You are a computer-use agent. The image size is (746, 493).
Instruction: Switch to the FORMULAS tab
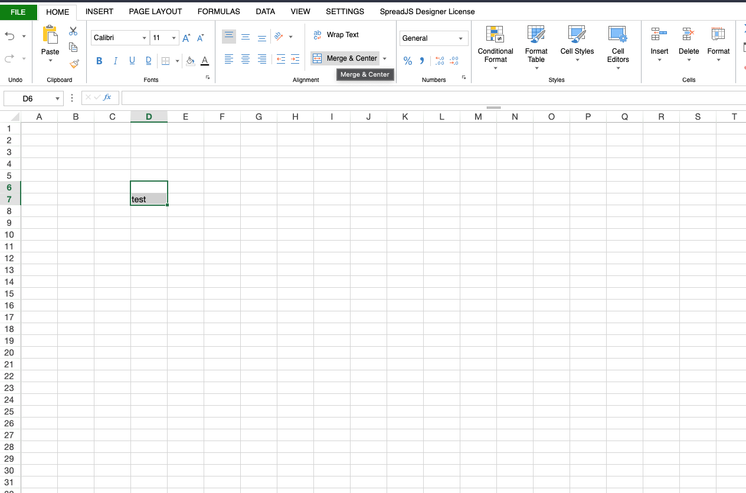(218, 11)
